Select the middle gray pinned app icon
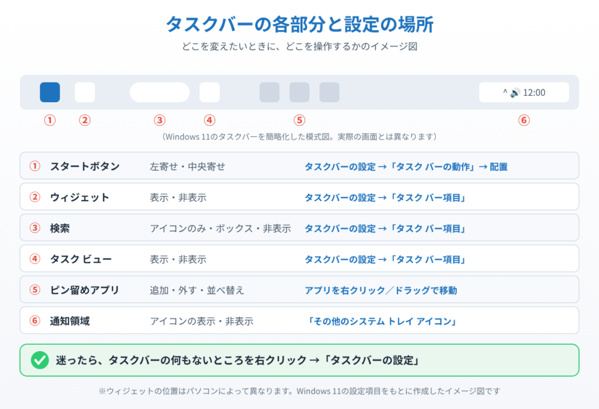The image size is (599, 409). tap(299, 92)
